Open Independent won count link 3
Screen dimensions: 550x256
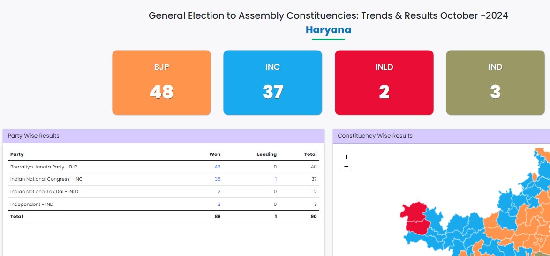tap(219, 204)
